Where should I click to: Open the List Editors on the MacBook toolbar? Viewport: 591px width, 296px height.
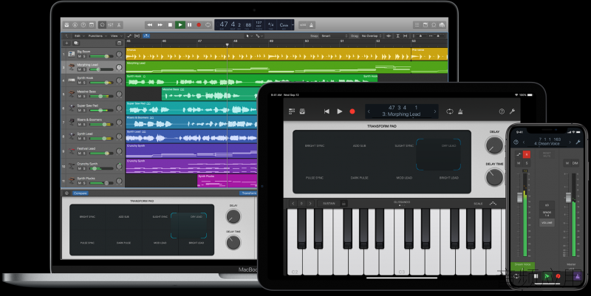tap(417, 25)
